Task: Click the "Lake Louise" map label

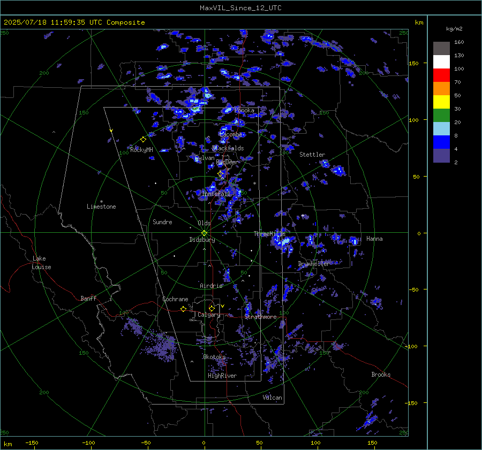Action: tap(41, 263)
